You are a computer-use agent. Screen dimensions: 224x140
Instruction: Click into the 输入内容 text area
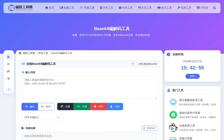89,87
